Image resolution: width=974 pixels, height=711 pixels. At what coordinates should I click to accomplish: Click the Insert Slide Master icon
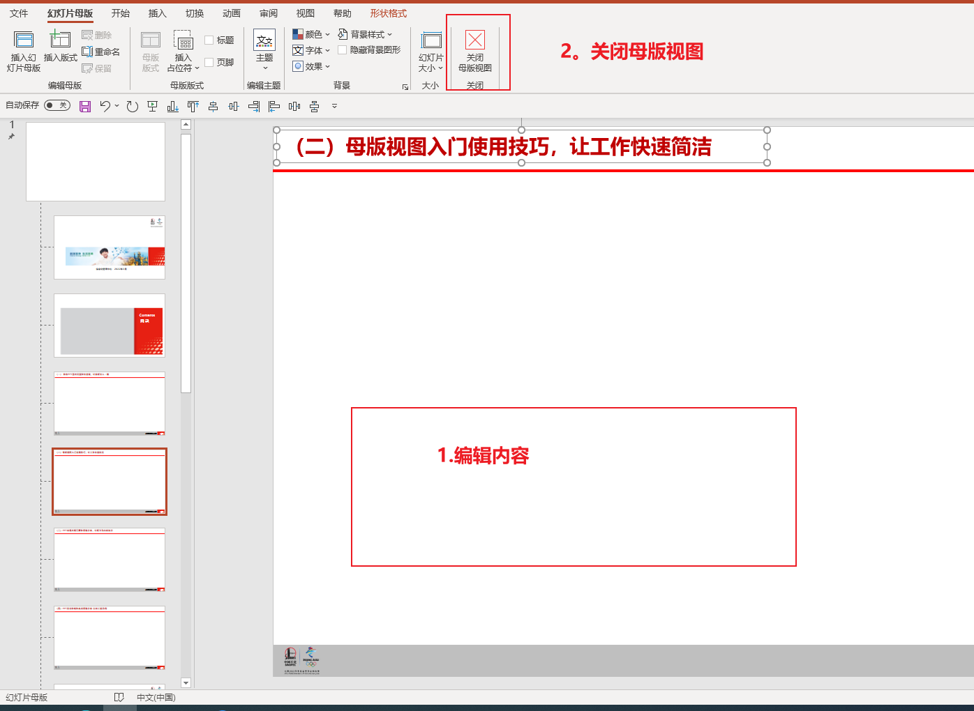[x=24, y=40]
